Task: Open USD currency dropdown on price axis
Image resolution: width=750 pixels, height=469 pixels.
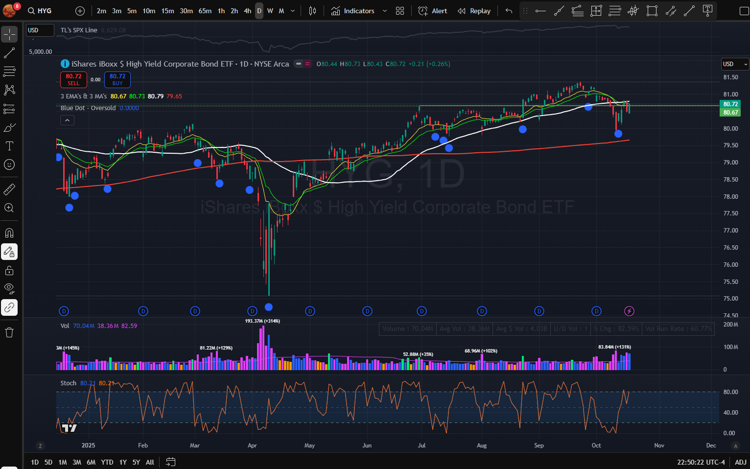Action: click(735, 64)
